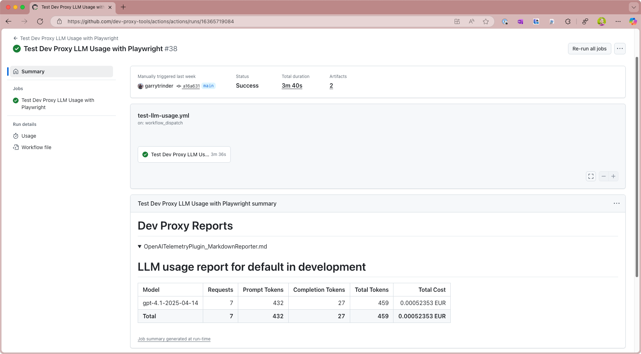
Task: Switch to the Summary sidebar tab
Action: [x=33, y=71]
